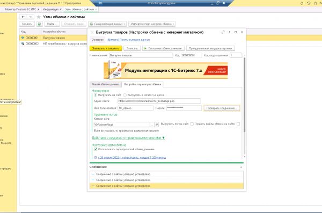This screenshot has width=322, height=213.
Task: Click the back navigation arrow
Action: [23, 17]
